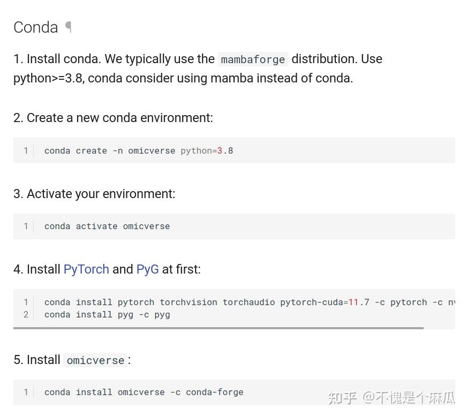This screenshot has width=467, height=416.
Task: Click the inline omicverse code in step 5
Action: [x=95, y=360]
